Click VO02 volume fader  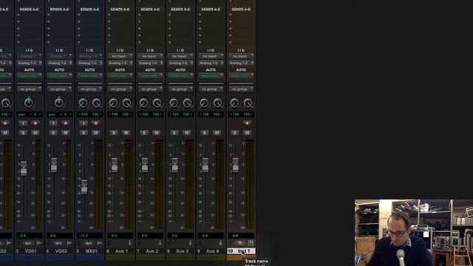coord(54,165)
